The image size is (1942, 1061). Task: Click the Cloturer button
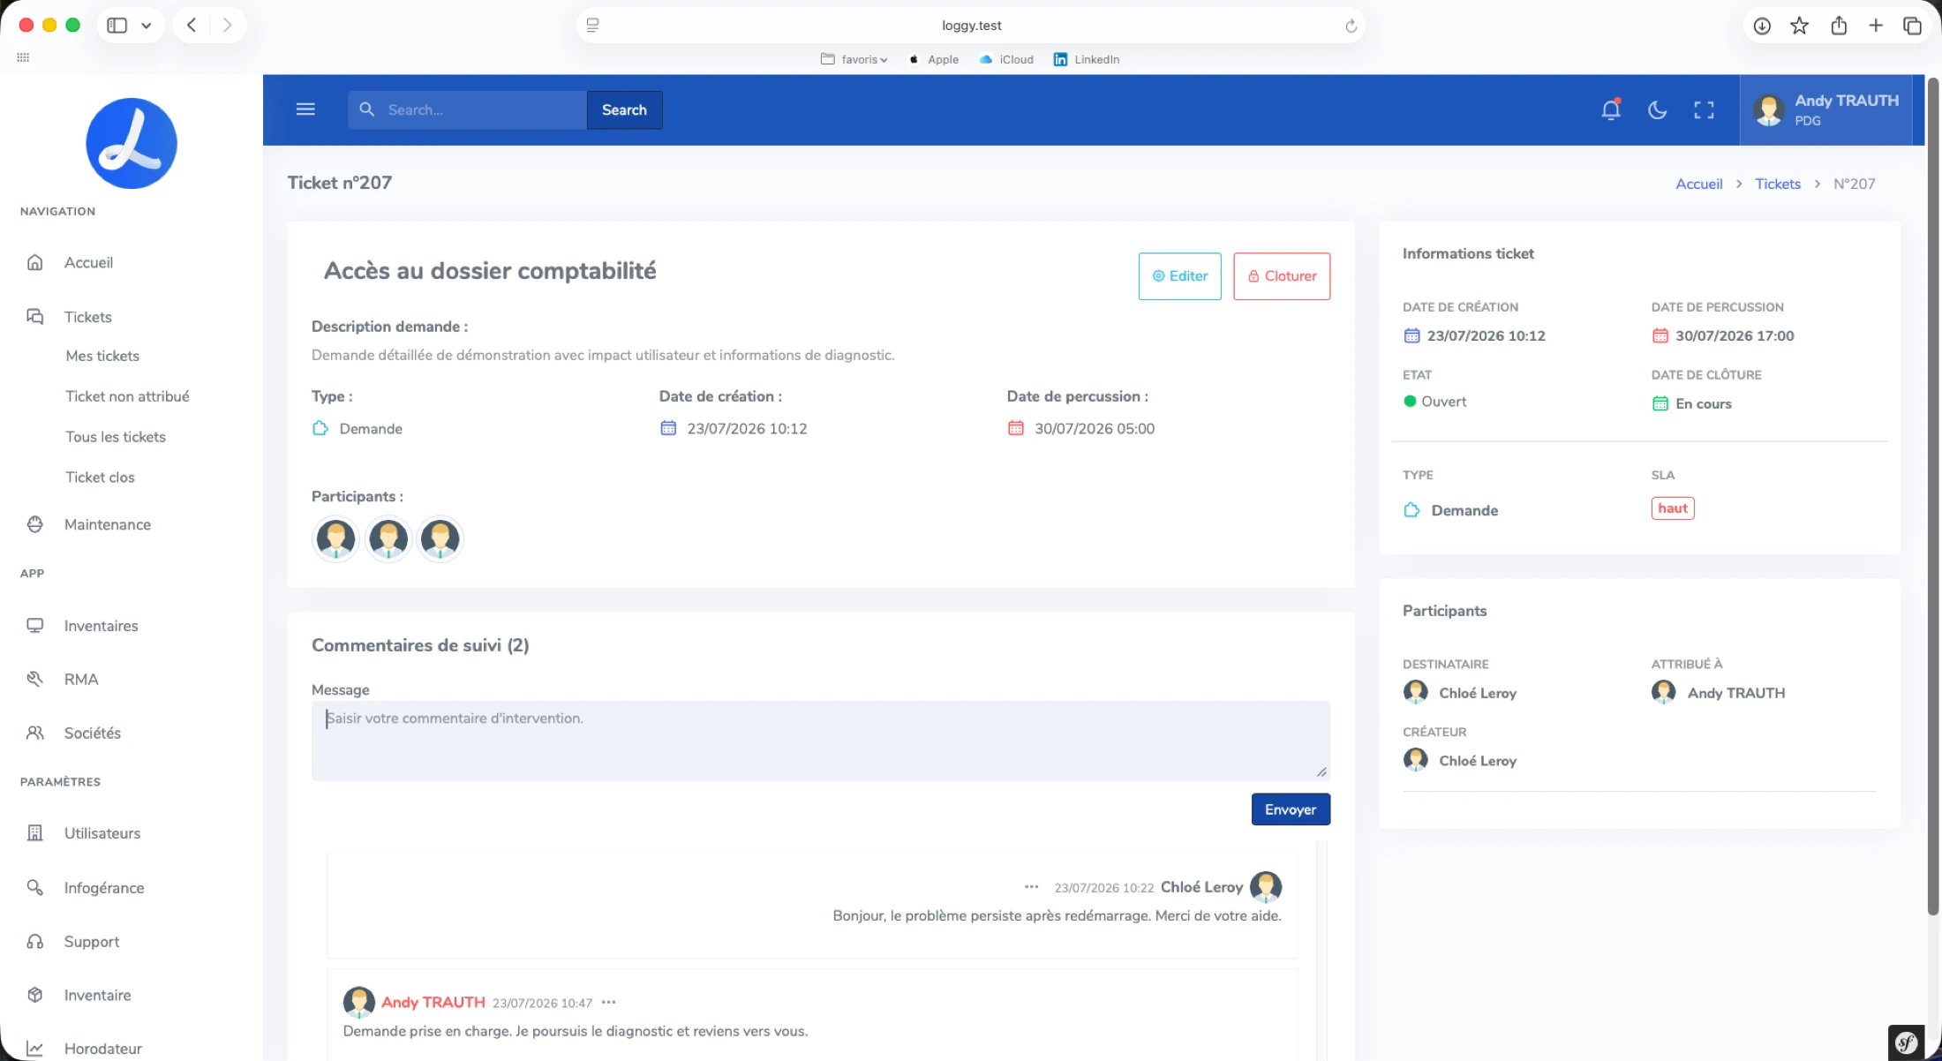(x=1282, y=276)
